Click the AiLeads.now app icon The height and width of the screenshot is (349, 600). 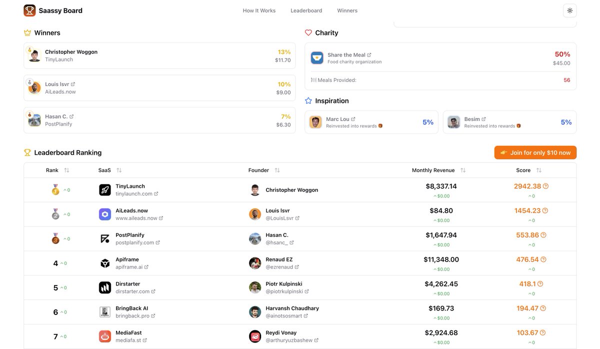click(104, 214)
